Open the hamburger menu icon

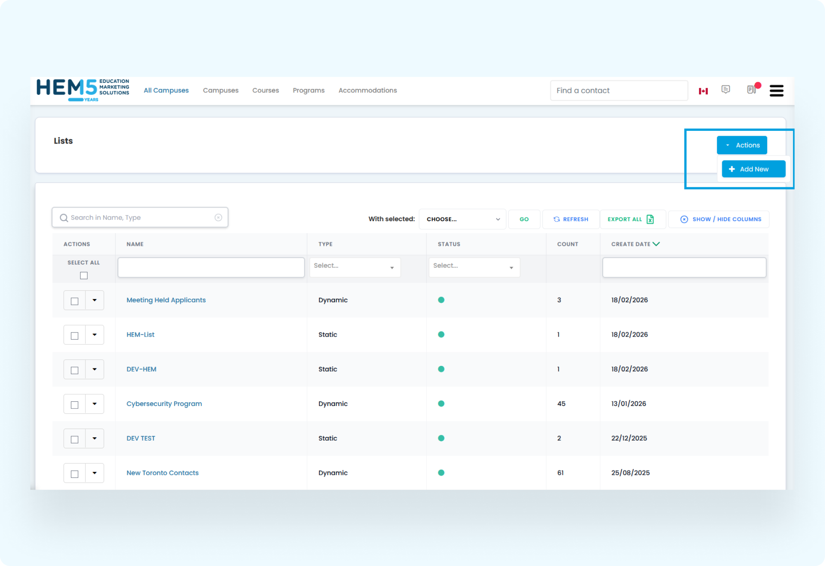pos(776,91)
